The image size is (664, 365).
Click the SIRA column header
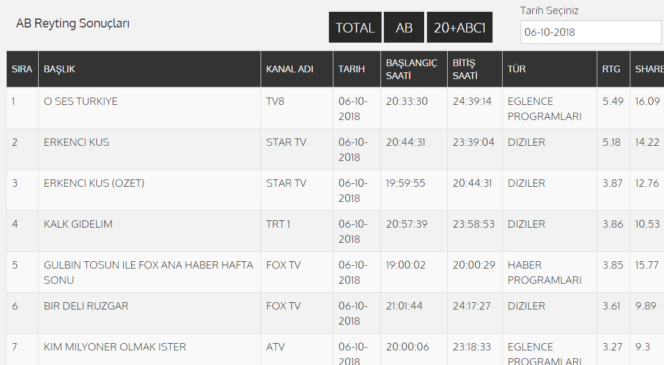point(22,69)
